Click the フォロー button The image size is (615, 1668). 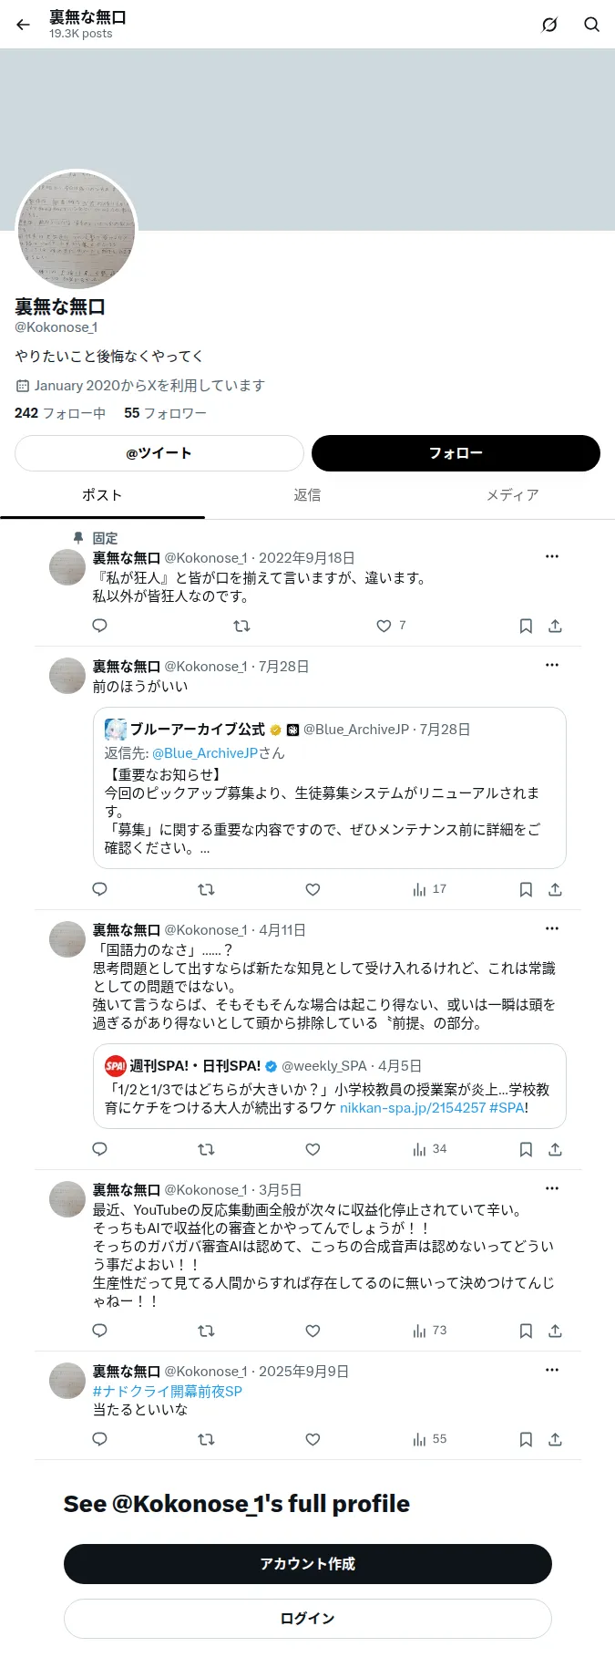point(456,453)
